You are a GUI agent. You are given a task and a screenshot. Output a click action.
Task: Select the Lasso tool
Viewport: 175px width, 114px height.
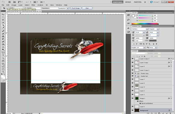pyautogui.click(x=3, y=20)
